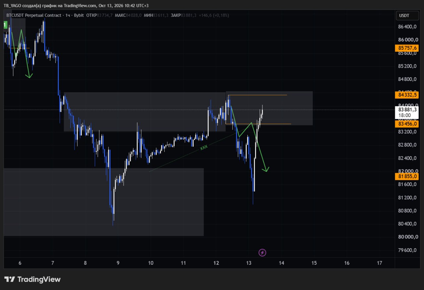This screenshot has width=424, height=290.
Task: Select the BTCUSDT Perpetual Contract symbol title
Action: pos(34,15)
